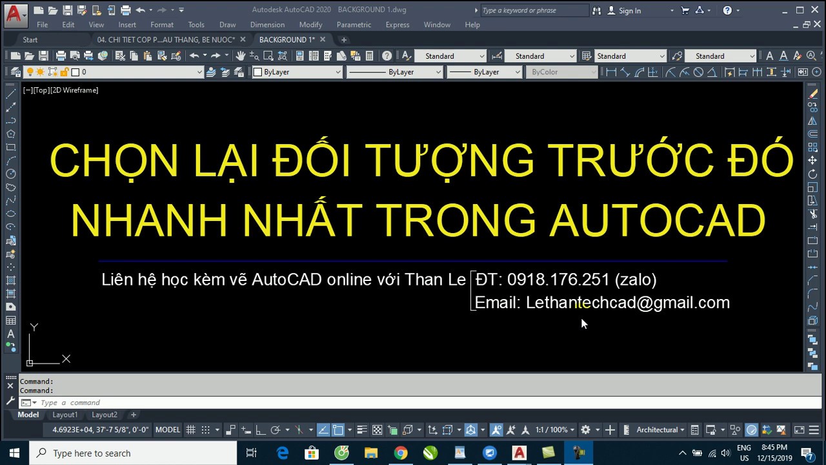826x465 pixels.
Task: Toggle Annotation visibility in status bar
Action: [496, 429]
